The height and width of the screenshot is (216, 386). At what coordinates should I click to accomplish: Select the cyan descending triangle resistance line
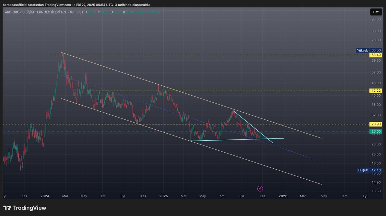tap(253, 127)
